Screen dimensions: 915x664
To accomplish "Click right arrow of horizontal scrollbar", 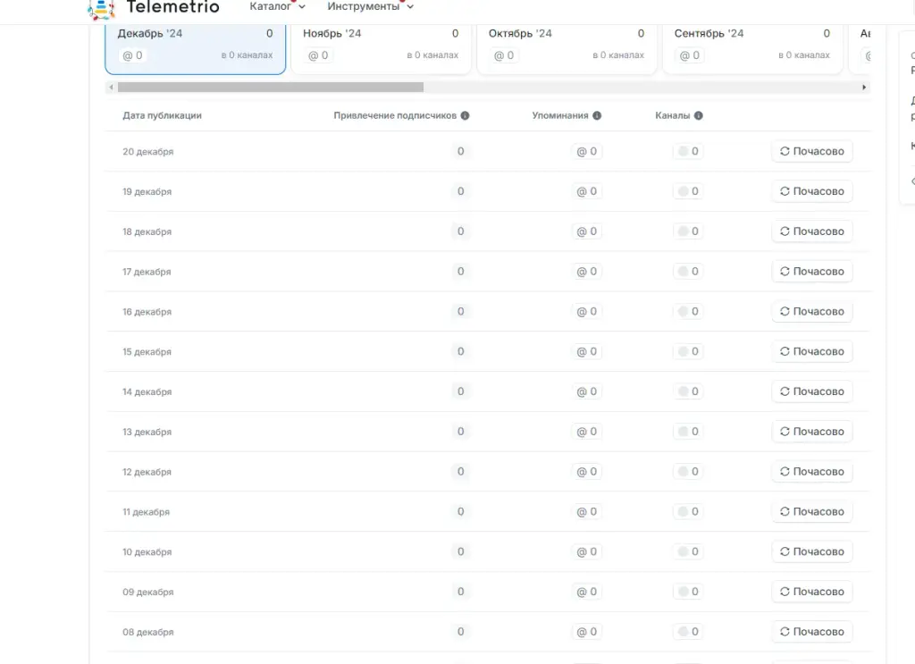I will click(864, 87).
